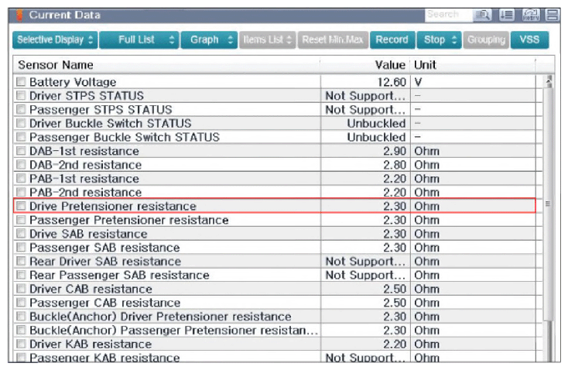Click the Record button
The height and width of the screenshot is (370, 568).
click(x=392, y=39)
